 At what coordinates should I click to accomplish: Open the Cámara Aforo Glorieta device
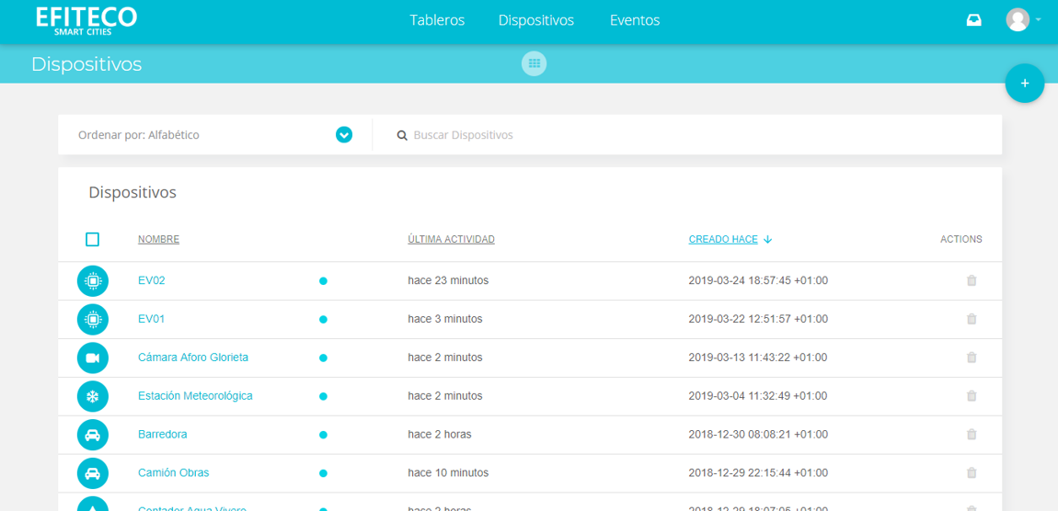coord(193,358)
